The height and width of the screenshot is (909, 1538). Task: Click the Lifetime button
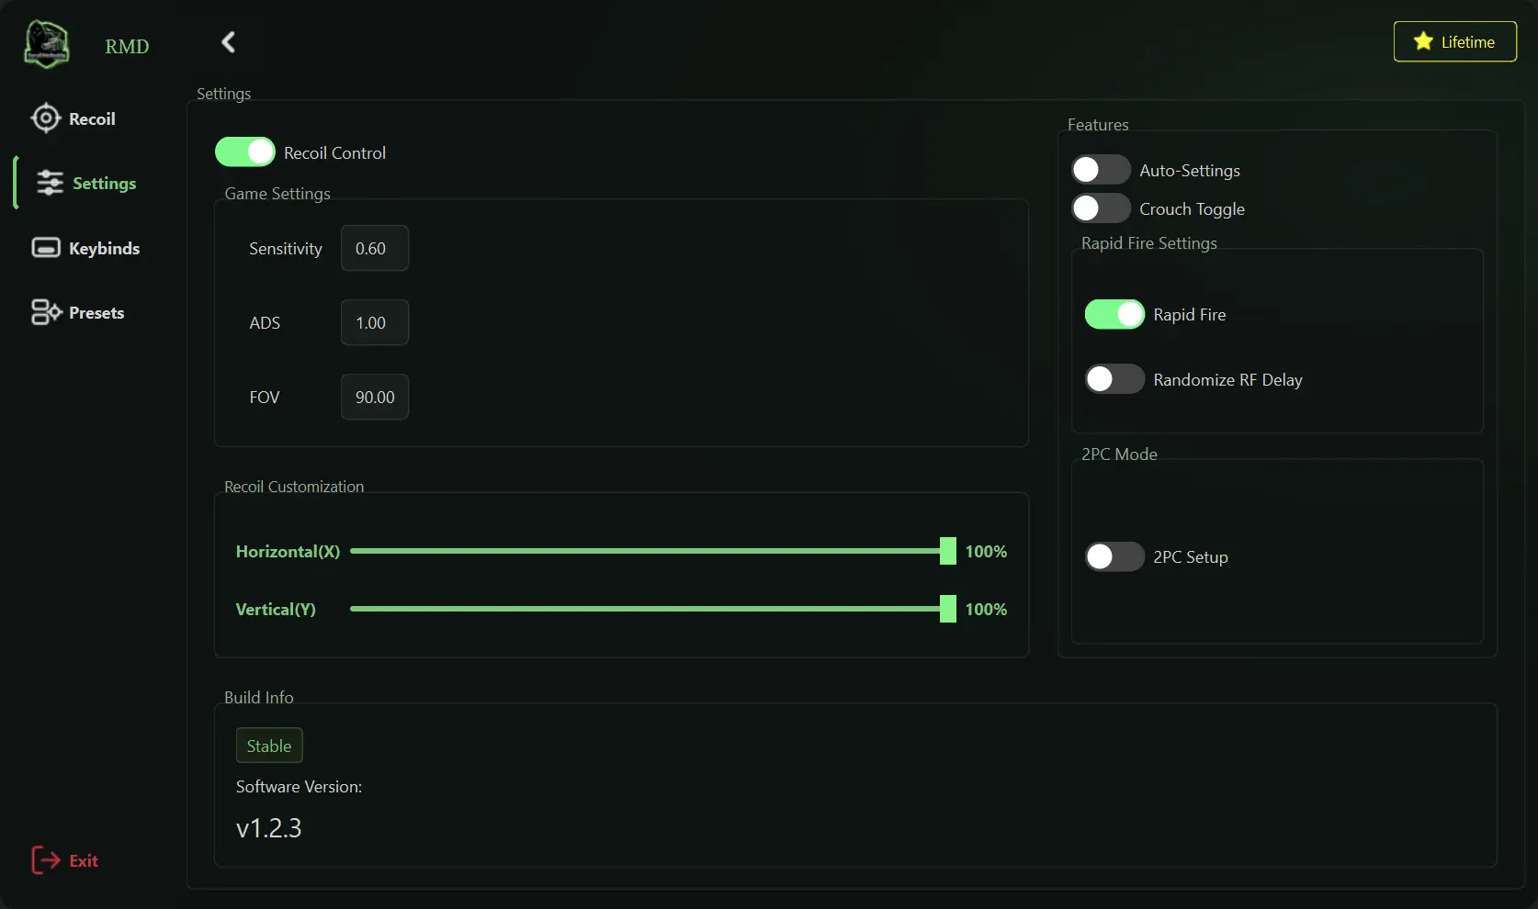1455,41
